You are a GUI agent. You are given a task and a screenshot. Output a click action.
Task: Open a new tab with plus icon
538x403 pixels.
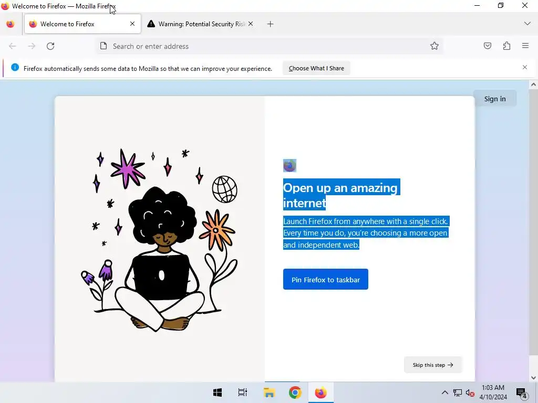[x=271, y=24]
